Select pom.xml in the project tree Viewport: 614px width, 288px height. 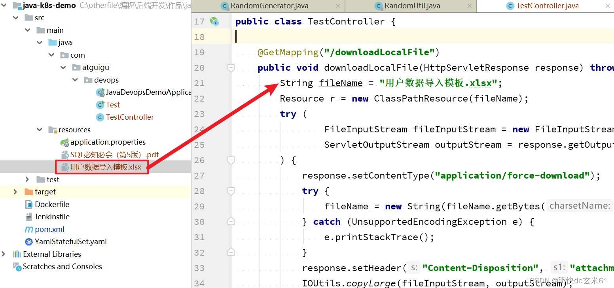click(x=49, y=229)
